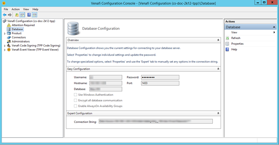Click the Hostname field
The height and width of the screenshot is (145, 279).
(x=106, y=83)
